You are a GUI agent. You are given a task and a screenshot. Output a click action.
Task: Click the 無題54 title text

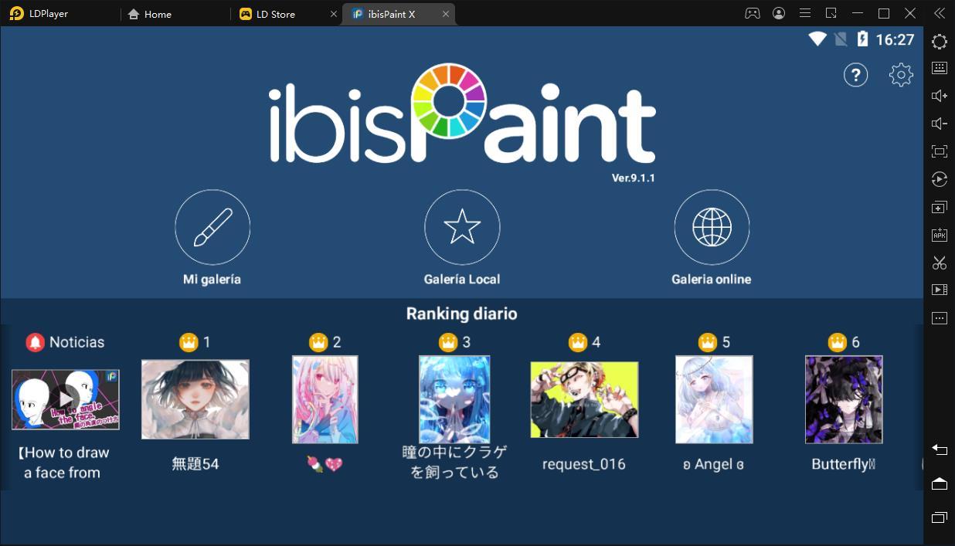(x=195, y=464)
